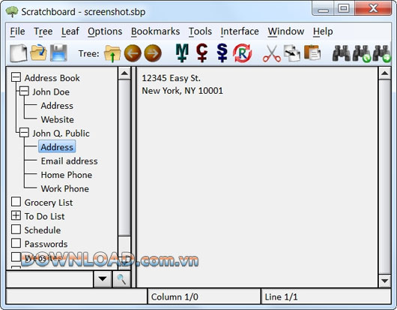This screenshot has height=310, width=397.
Task: Collapse the John Doe node
Action: (24, 91)
